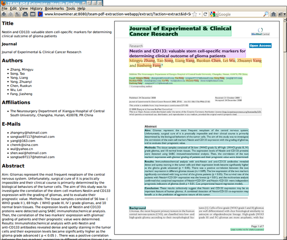
Task: Open the search engine chooser dropdown
Action: pos(216,14)
